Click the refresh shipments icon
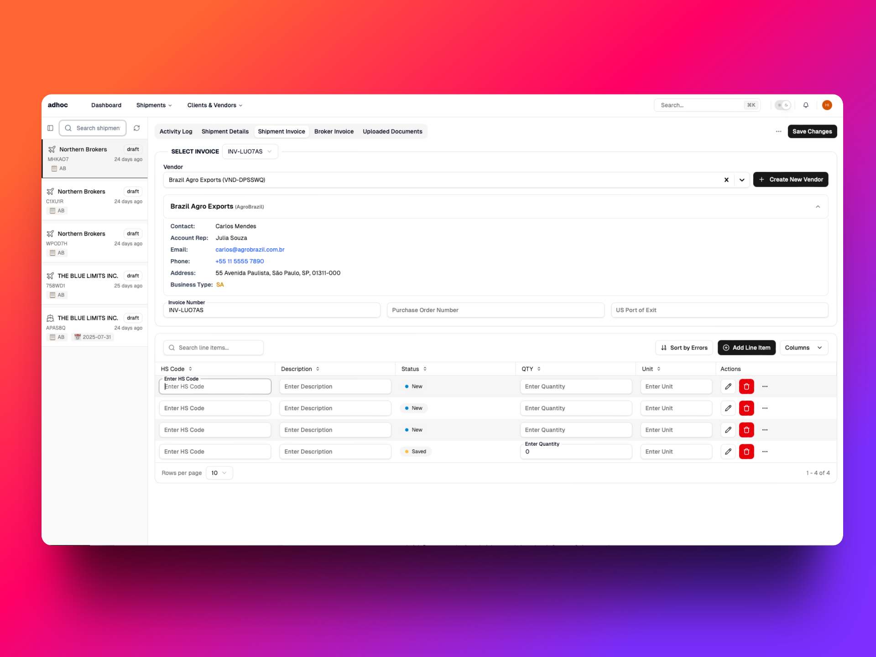This screenshot has width=876, height=657. (x=136, y=128)
